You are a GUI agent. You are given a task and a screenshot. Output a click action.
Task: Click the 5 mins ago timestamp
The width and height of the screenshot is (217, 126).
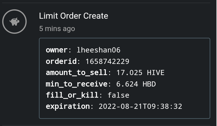pyautogui.click(x=57, y=29)
